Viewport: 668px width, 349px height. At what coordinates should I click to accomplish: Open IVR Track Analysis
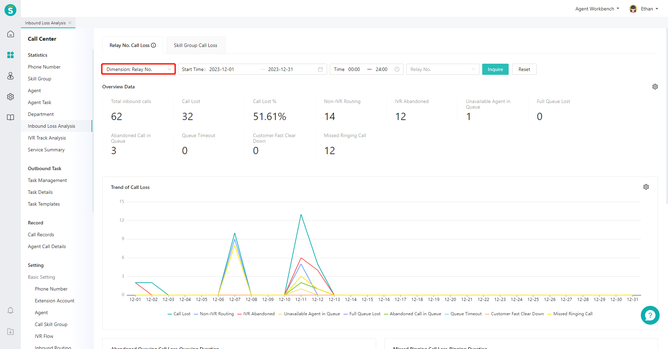47,138
